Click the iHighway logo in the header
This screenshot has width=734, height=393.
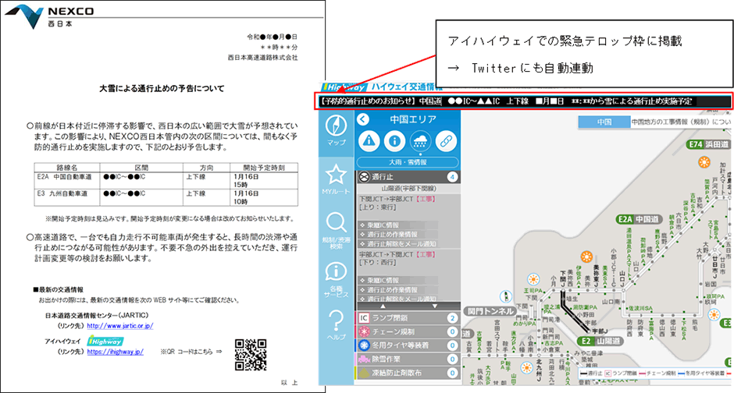point(344,87)
